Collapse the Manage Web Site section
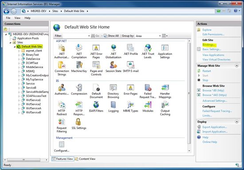This screenshot has height=170, width=244. [236, 66]
